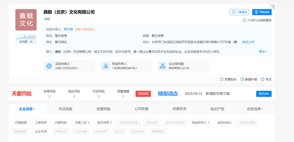This screenshot has width=294, height=142.
Task: Select the 天眼风险 sub-tab button
Action: point(61,123)
